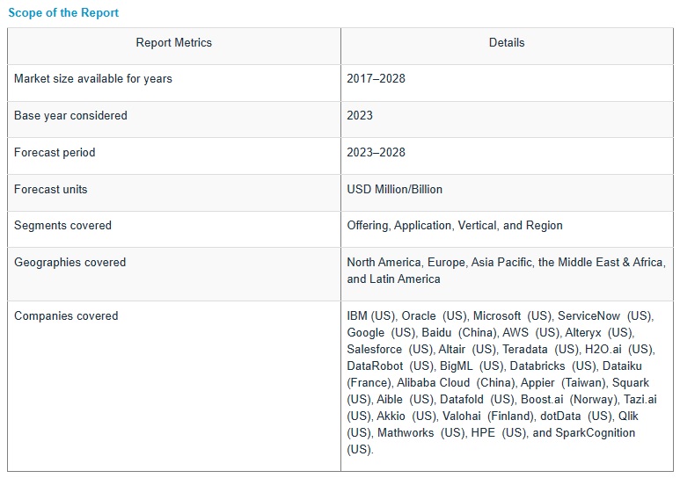Screen dimensions: 680x478
Task: Click the base year value '2023'
Action: pos(360,116)
